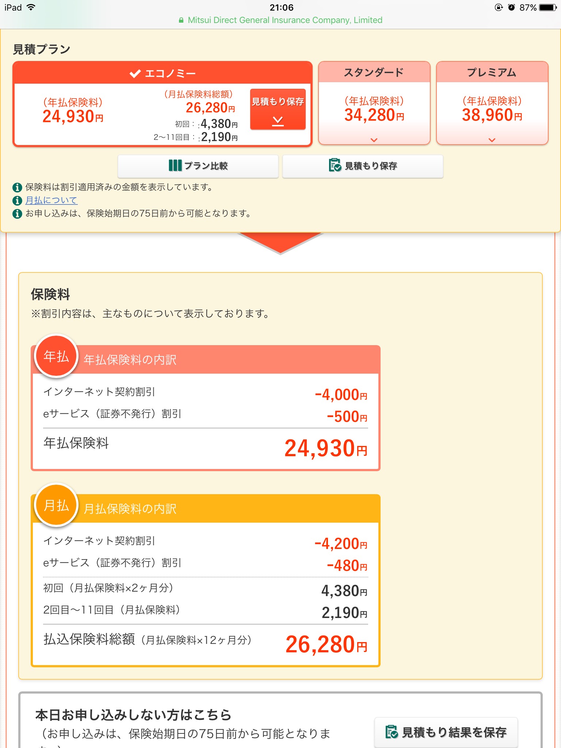Image resolution: width=561 pixels, height=748 pixels.
Task: Click the info icon beside 月払について
Action: (x=17, y=201)
